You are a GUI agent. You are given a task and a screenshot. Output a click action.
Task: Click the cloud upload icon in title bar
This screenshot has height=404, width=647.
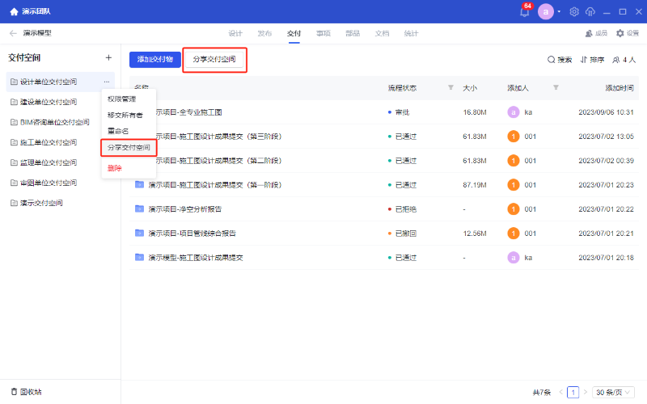[590, 11]
